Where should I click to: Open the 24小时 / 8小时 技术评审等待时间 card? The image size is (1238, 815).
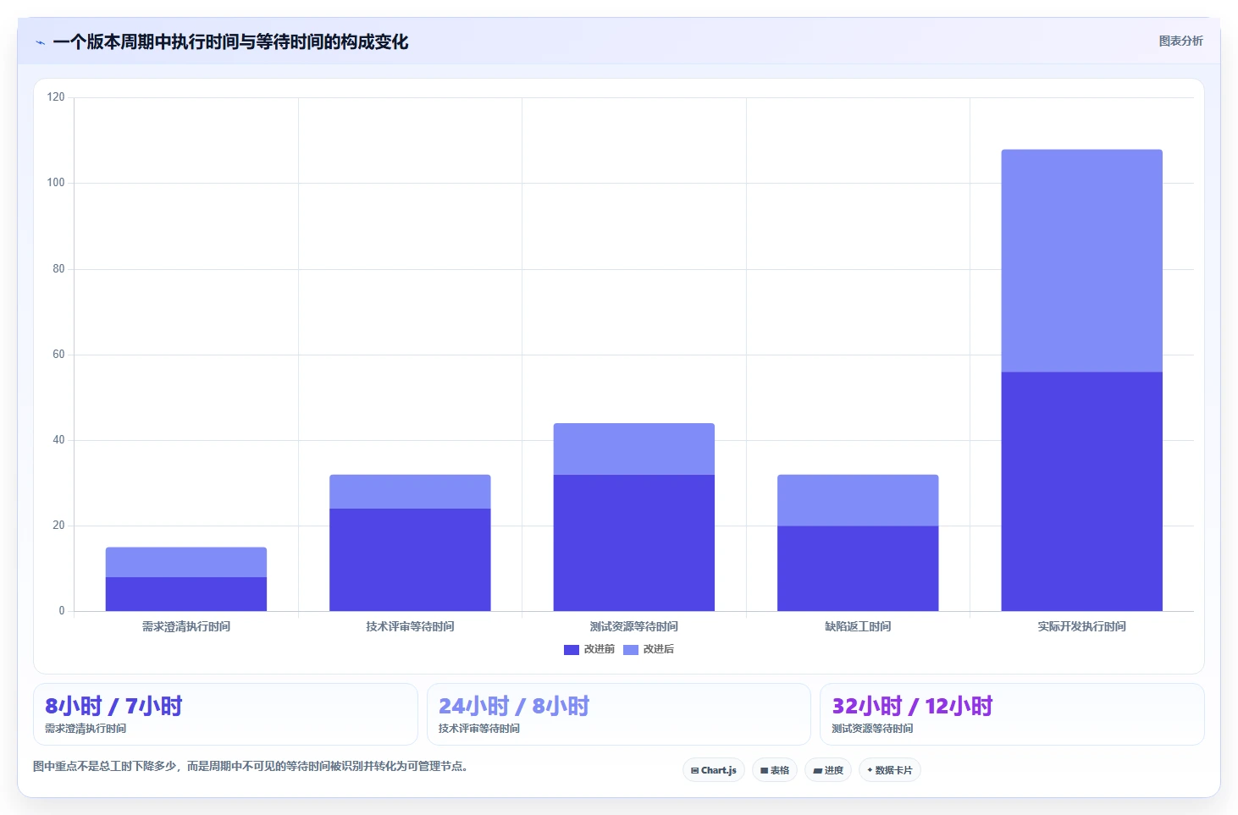619,714
